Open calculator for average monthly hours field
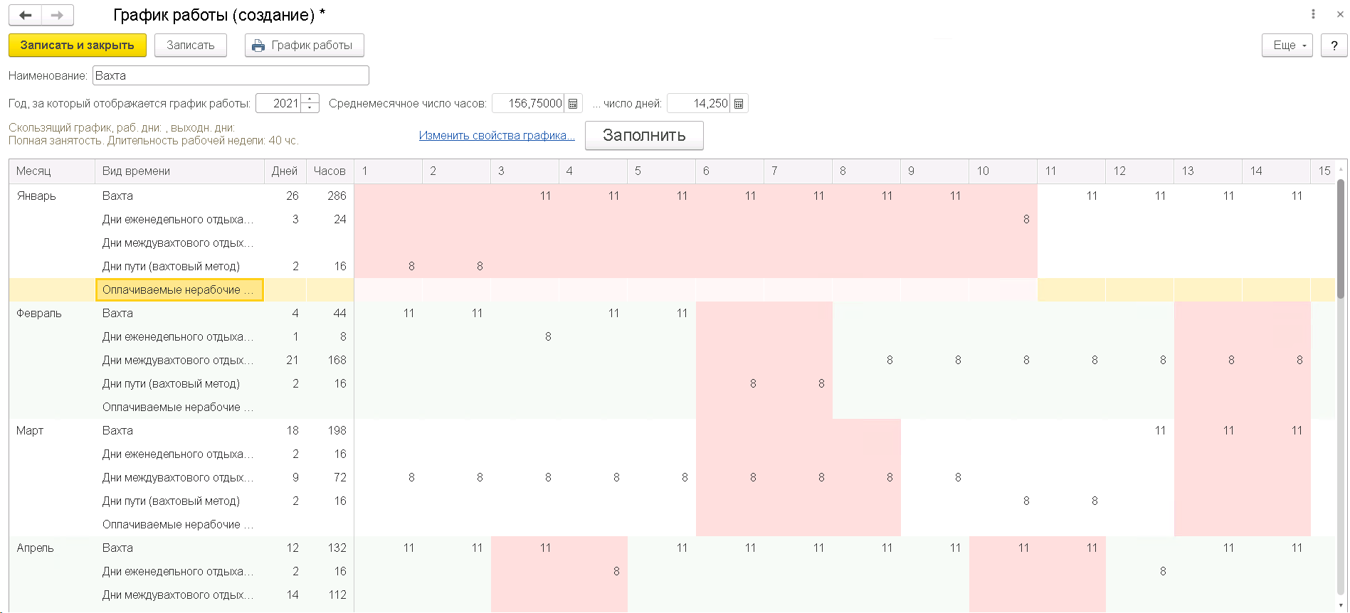This screenshot has height=613, width=1350. (573, 104)
